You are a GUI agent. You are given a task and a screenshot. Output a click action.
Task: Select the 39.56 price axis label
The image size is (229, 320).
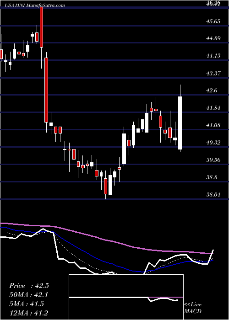(x=213, y=160)
